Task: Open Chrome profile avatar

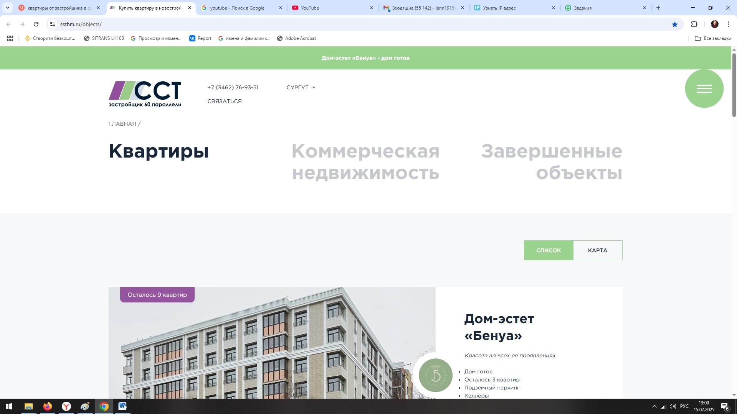Action: coord(714,24)
